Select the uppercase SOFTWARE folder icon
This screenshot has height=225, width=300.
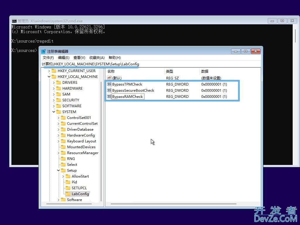pyautogui.click(x=59, y=106)
